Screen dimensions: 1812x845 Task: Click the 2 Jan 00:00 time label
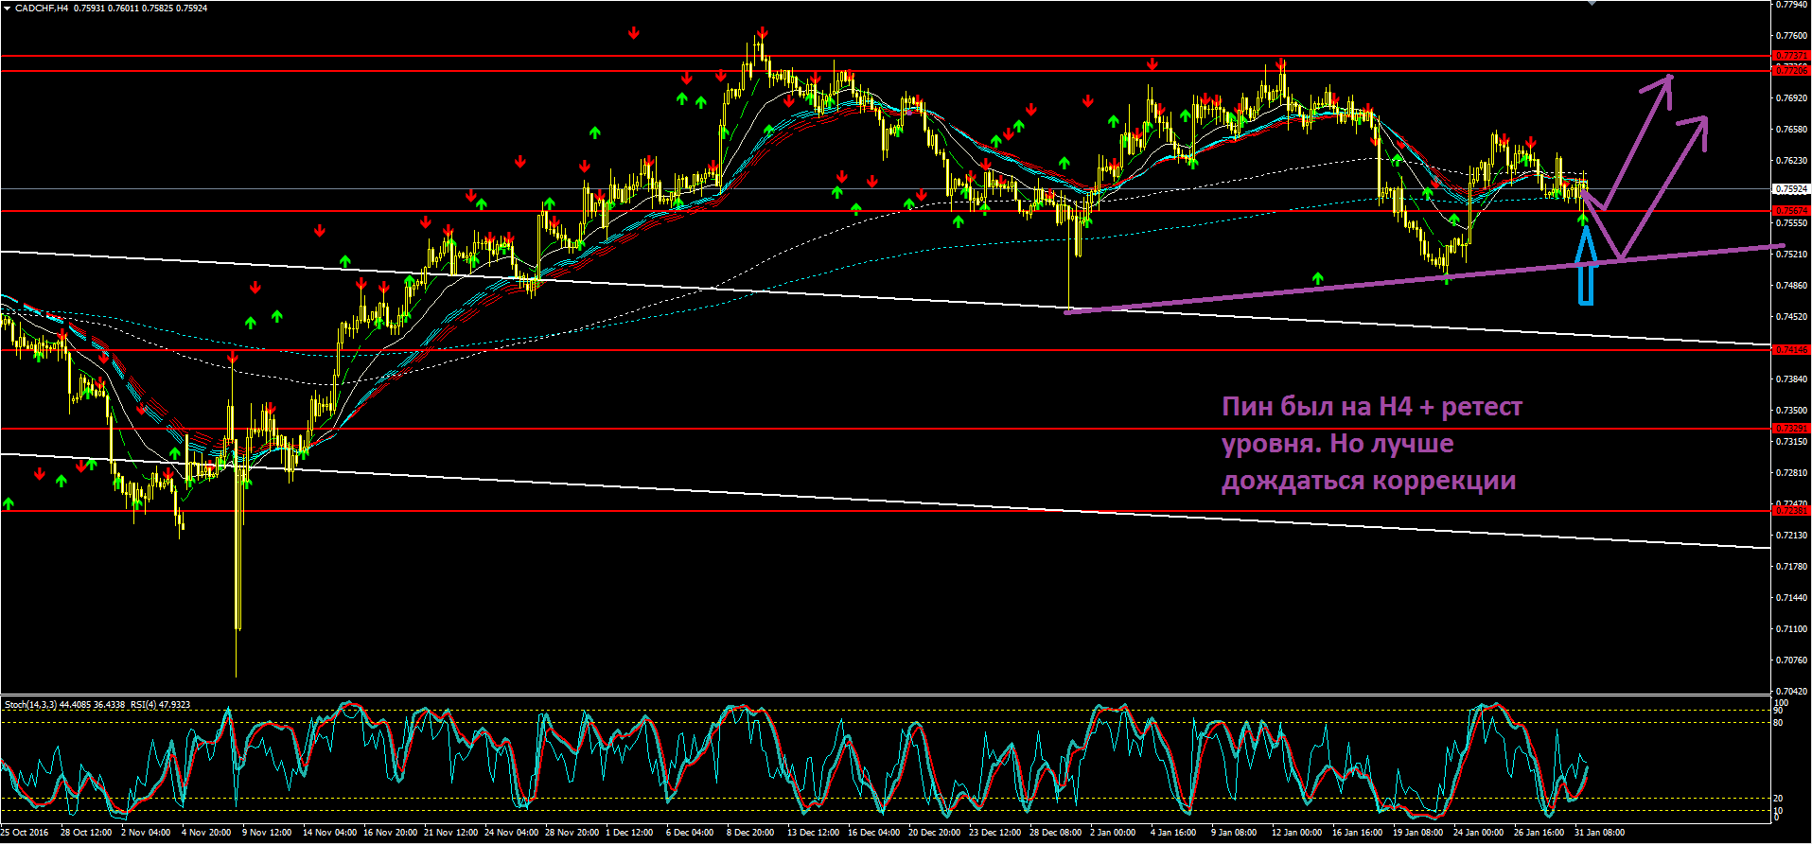(x=1113, y=833)
